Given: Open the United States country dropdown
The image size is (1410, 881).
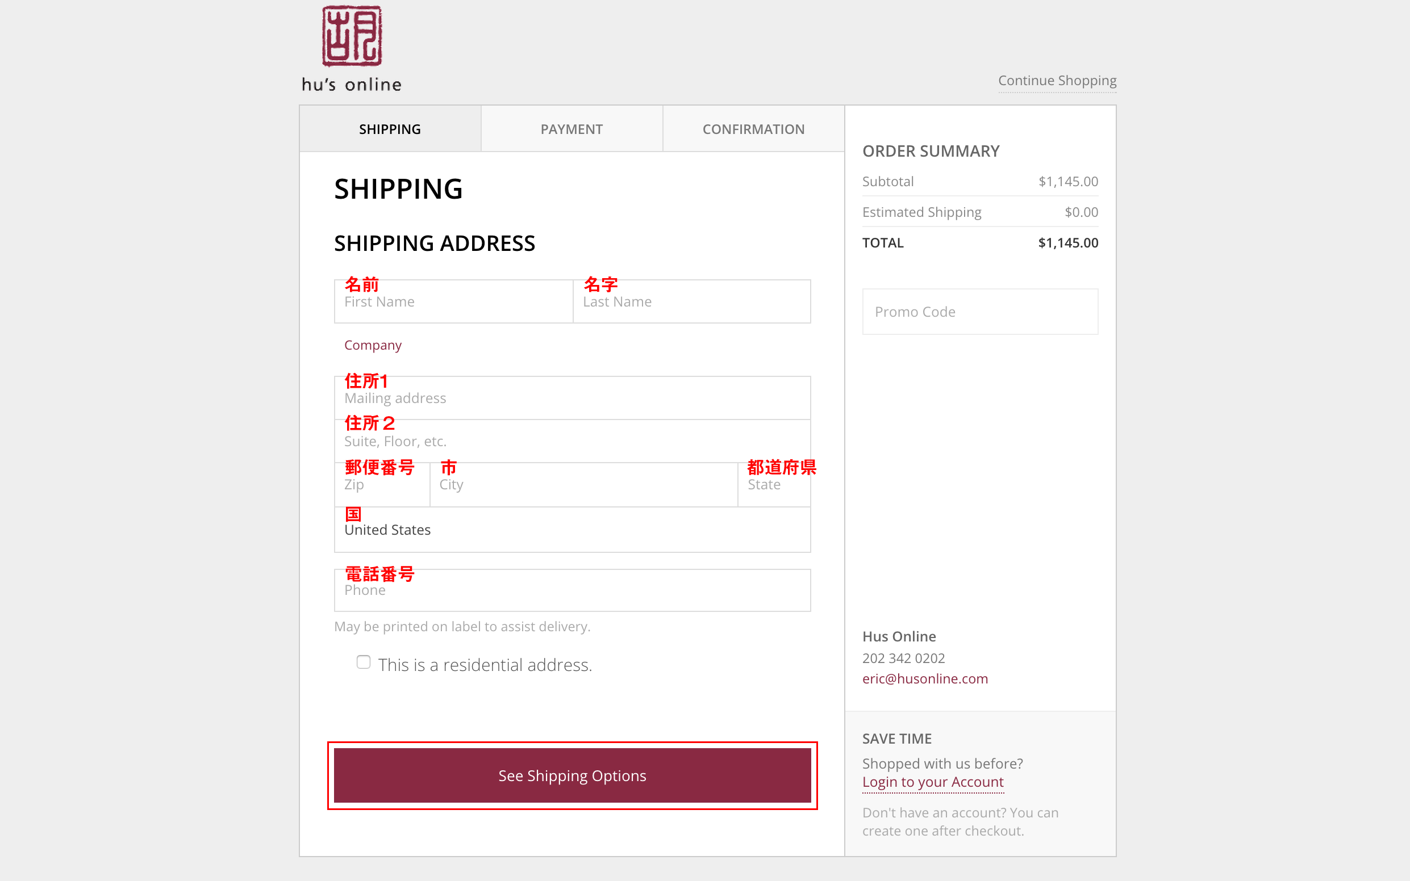Looking at the screenshot, I should pyautogui.click(x=572, y=530).
